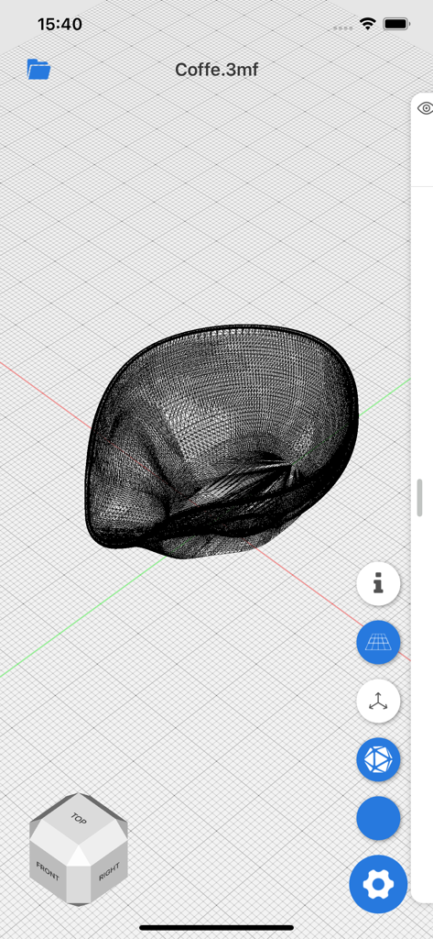Select the TOP face of the view cube
The height and width of the screenshot is (939, 433).
pos(78,818)
